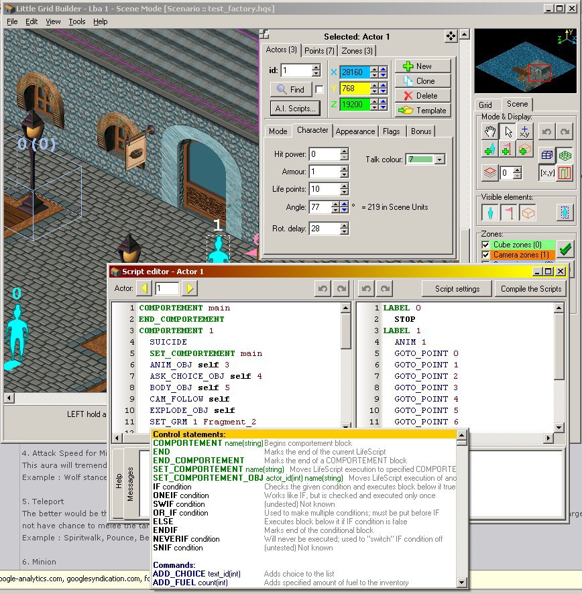Screen dimensions: 582x594
Task: Undo in the track script pane
Action: pos(366,289)
